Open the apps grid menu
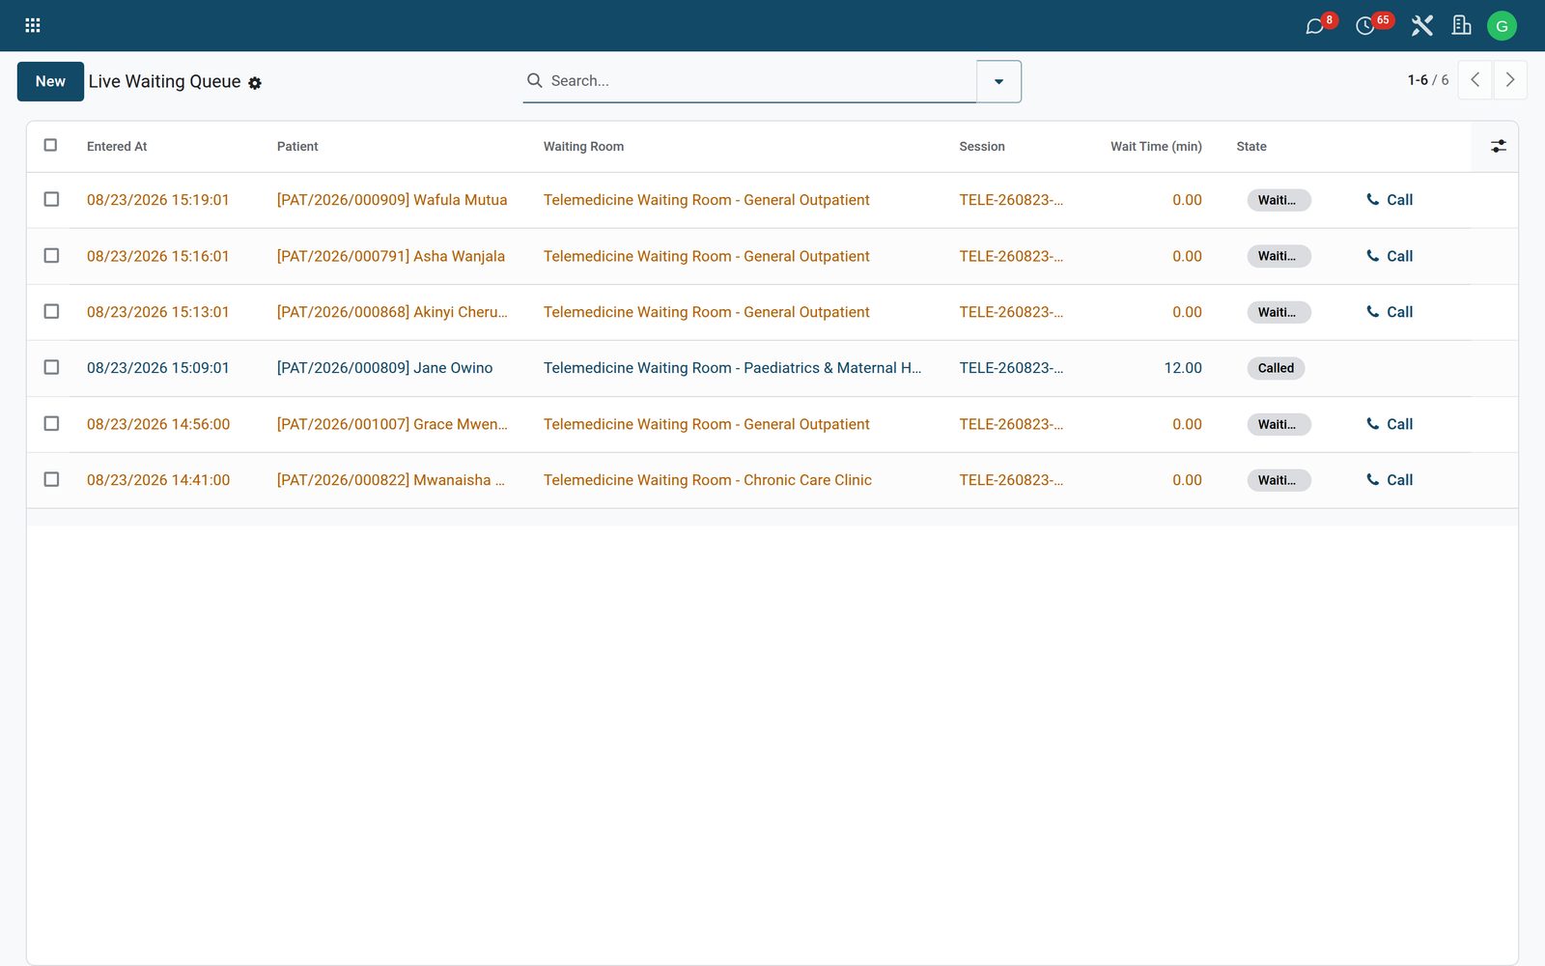 33,25
